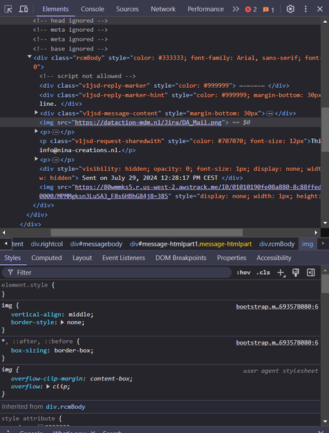Select div.rcmBody breadcrumb
The width and height of the screenshot is (329, 433).
pos(277,244)
